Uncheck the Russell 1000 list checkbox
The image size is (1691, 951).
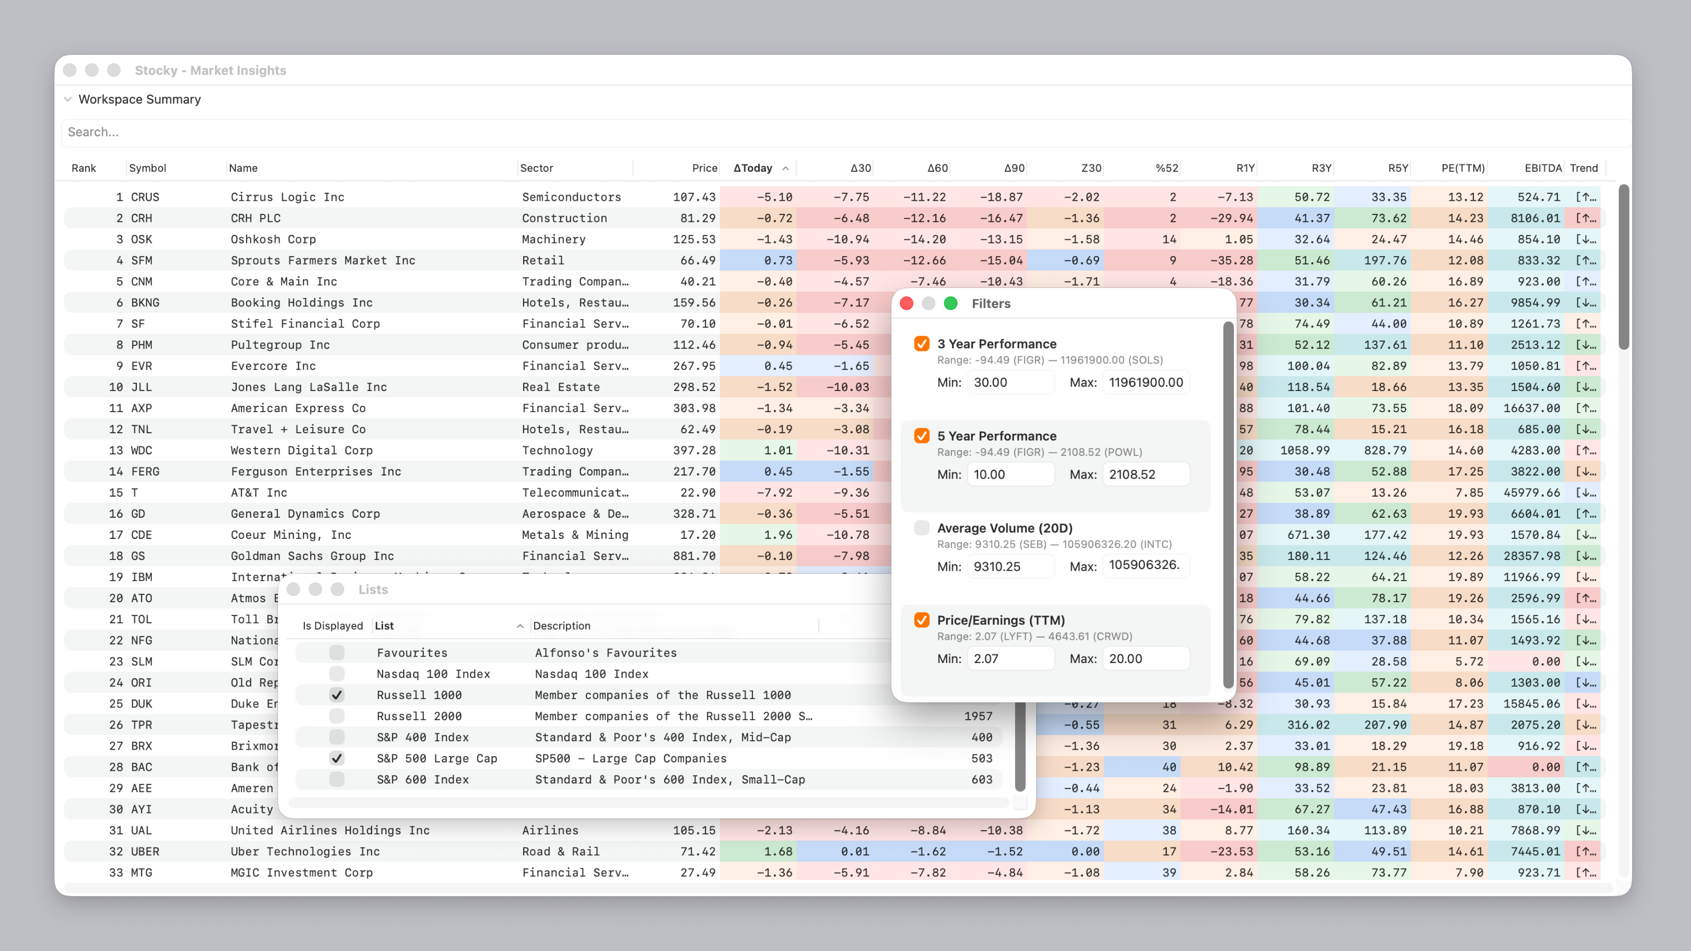337,695
